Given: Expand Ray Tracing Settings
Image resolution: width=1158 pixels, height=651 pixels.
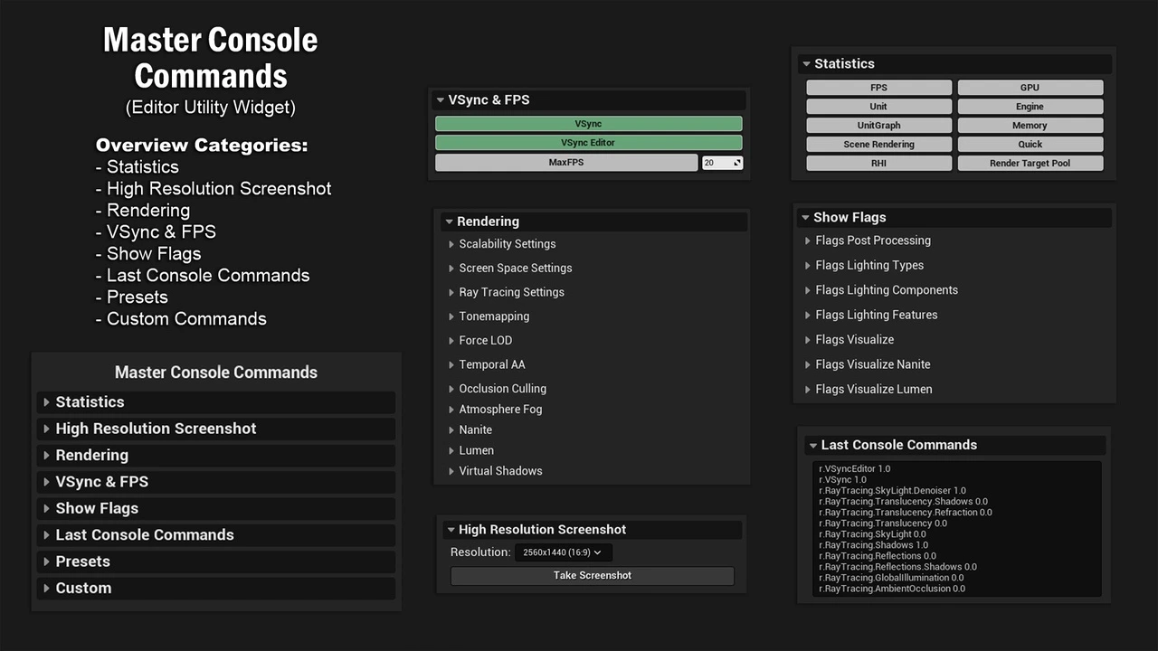Looking at the screenshot, I should [x=510, y=292].
